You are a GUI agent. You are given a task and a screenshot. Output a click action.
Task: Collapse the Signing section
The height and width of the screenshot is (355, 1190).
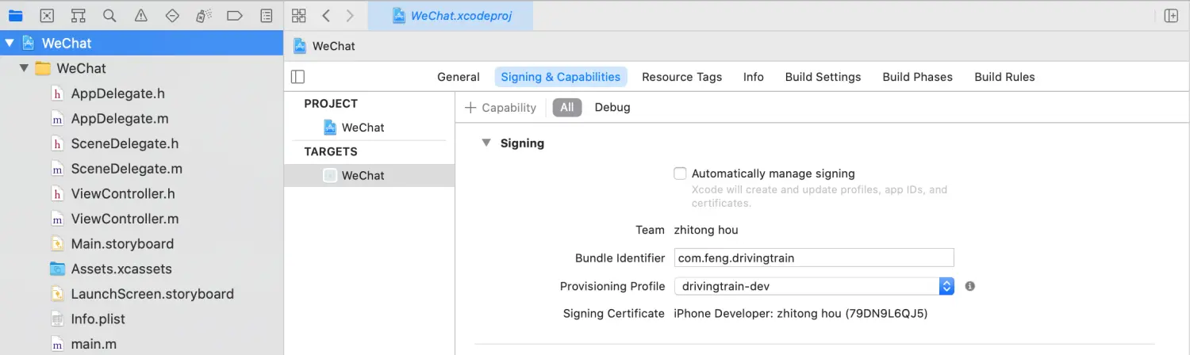pos(486,143)
